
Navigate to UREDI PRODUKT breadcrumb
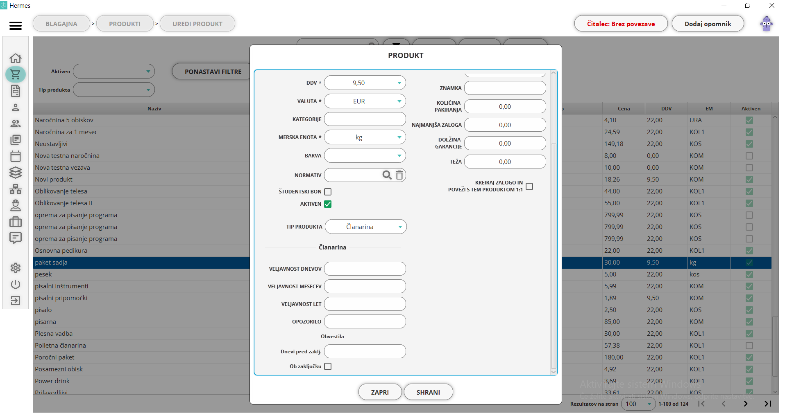[197, 24]
